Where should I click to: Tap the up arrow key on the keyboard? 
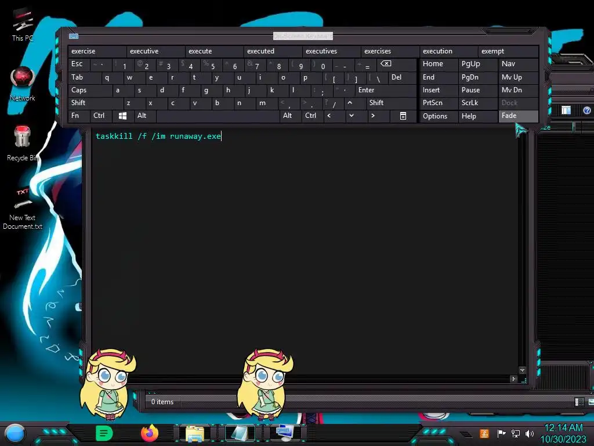350,103
